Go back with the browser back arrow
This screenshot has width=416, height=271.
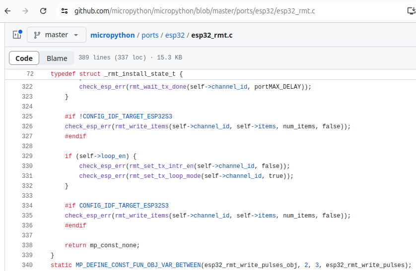pyautogui.click(x=7, y=11)
